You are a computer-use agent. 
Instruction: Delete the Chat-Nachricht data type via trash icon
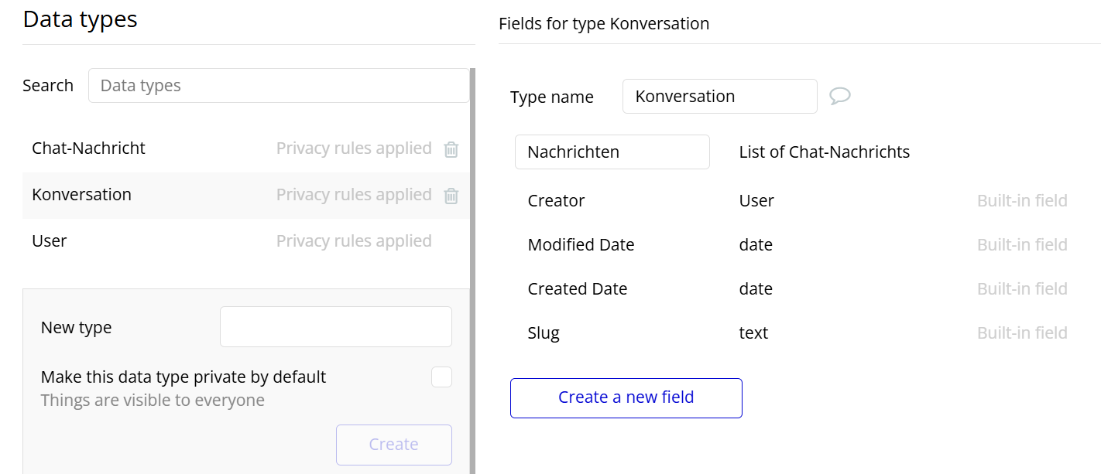(451, 149)
